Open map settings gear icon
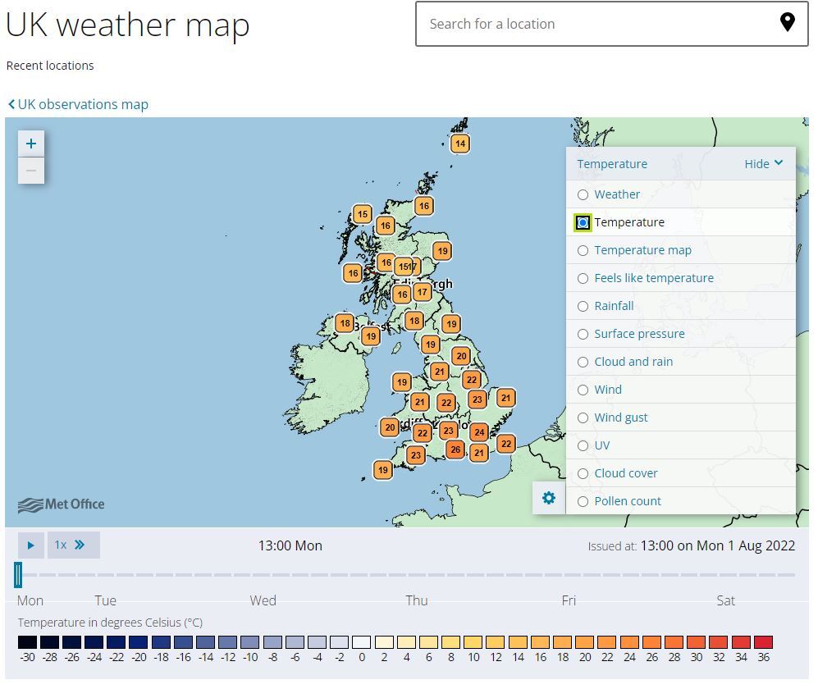 click(x=549, y=498)
